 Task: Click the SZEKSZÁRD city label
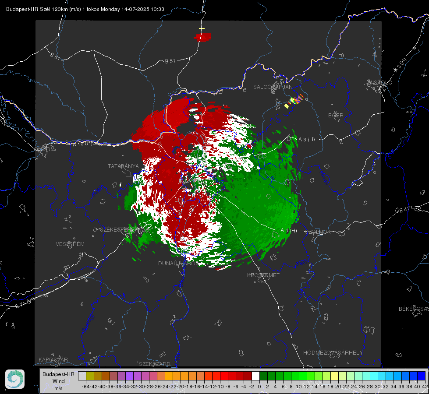click(155, 364)
